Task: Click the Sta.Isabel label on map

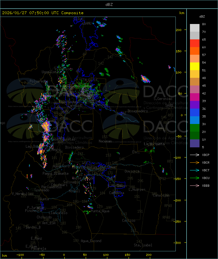Action: click(x=143, y=245)
